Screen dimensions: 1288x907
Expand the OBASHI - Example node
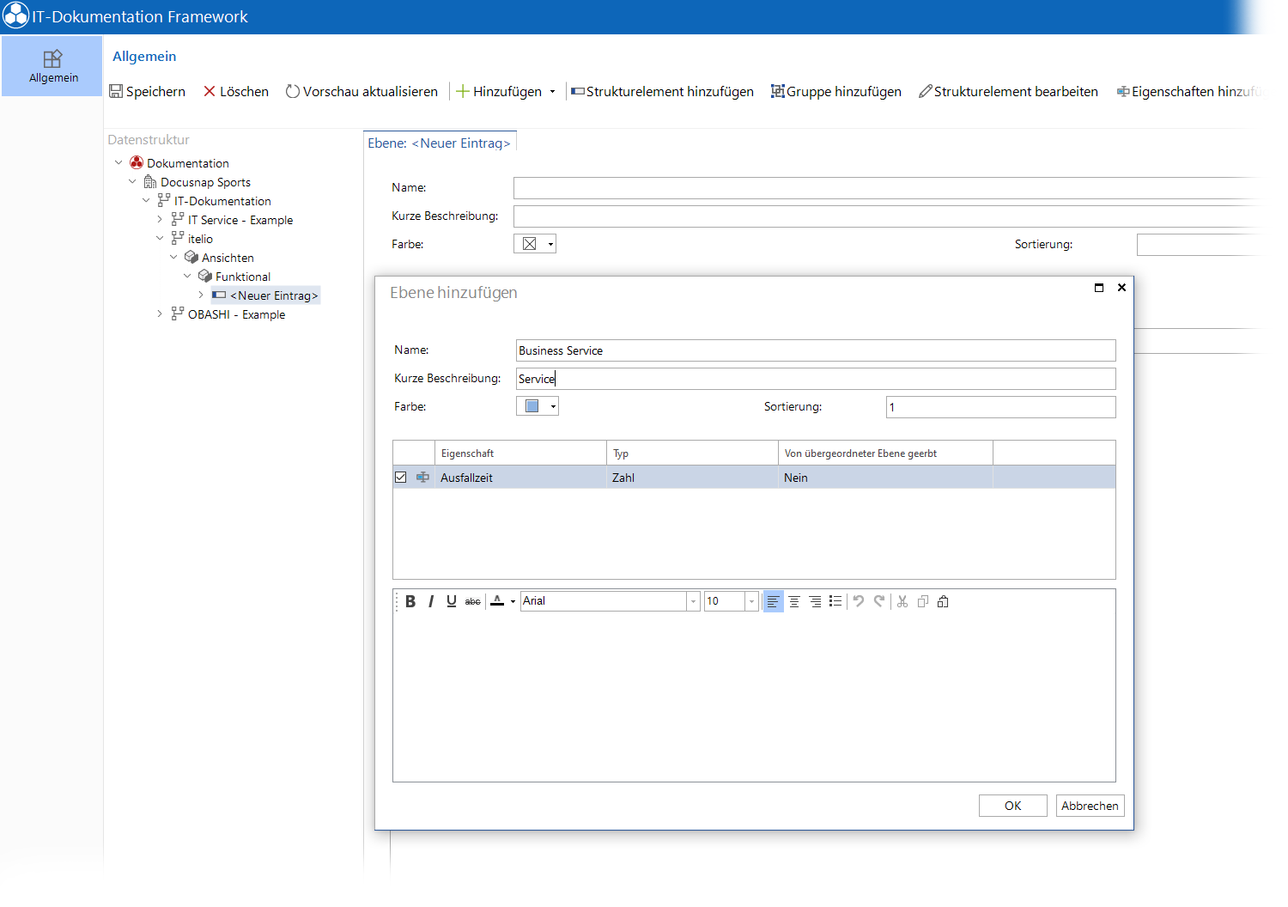pos(160,314)
